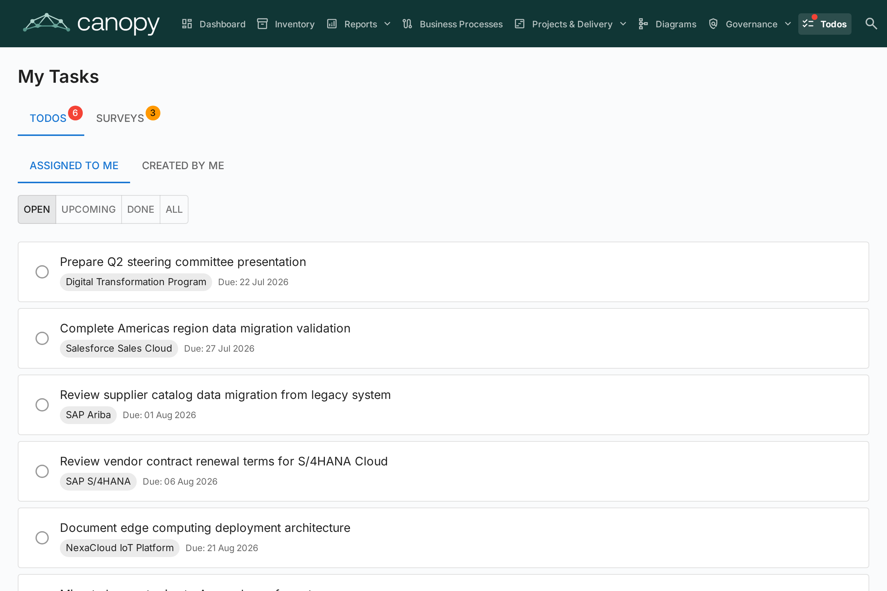Open the Dashboard menu item
The height and width of the screenshot is (591, 887).
coord(214,24)
